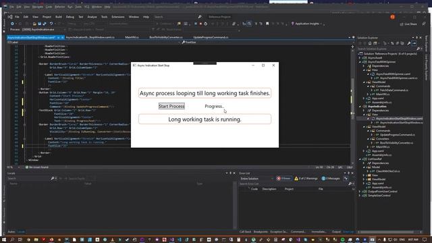Image resolution: width=432 pixels, height=243 pixels.
Task: Click the Restart debugging icon
Action: coord(205,24)
